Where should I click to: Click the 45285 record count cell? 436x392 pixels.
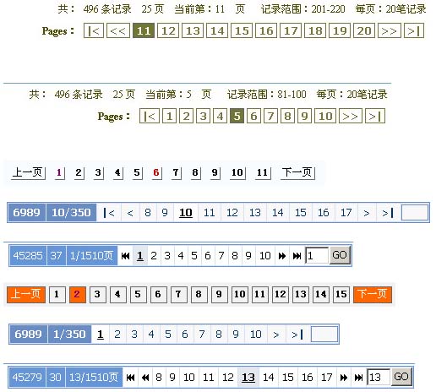28,256
